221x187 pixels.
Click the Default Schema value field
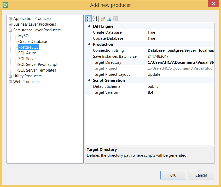(x=180, y=86)
